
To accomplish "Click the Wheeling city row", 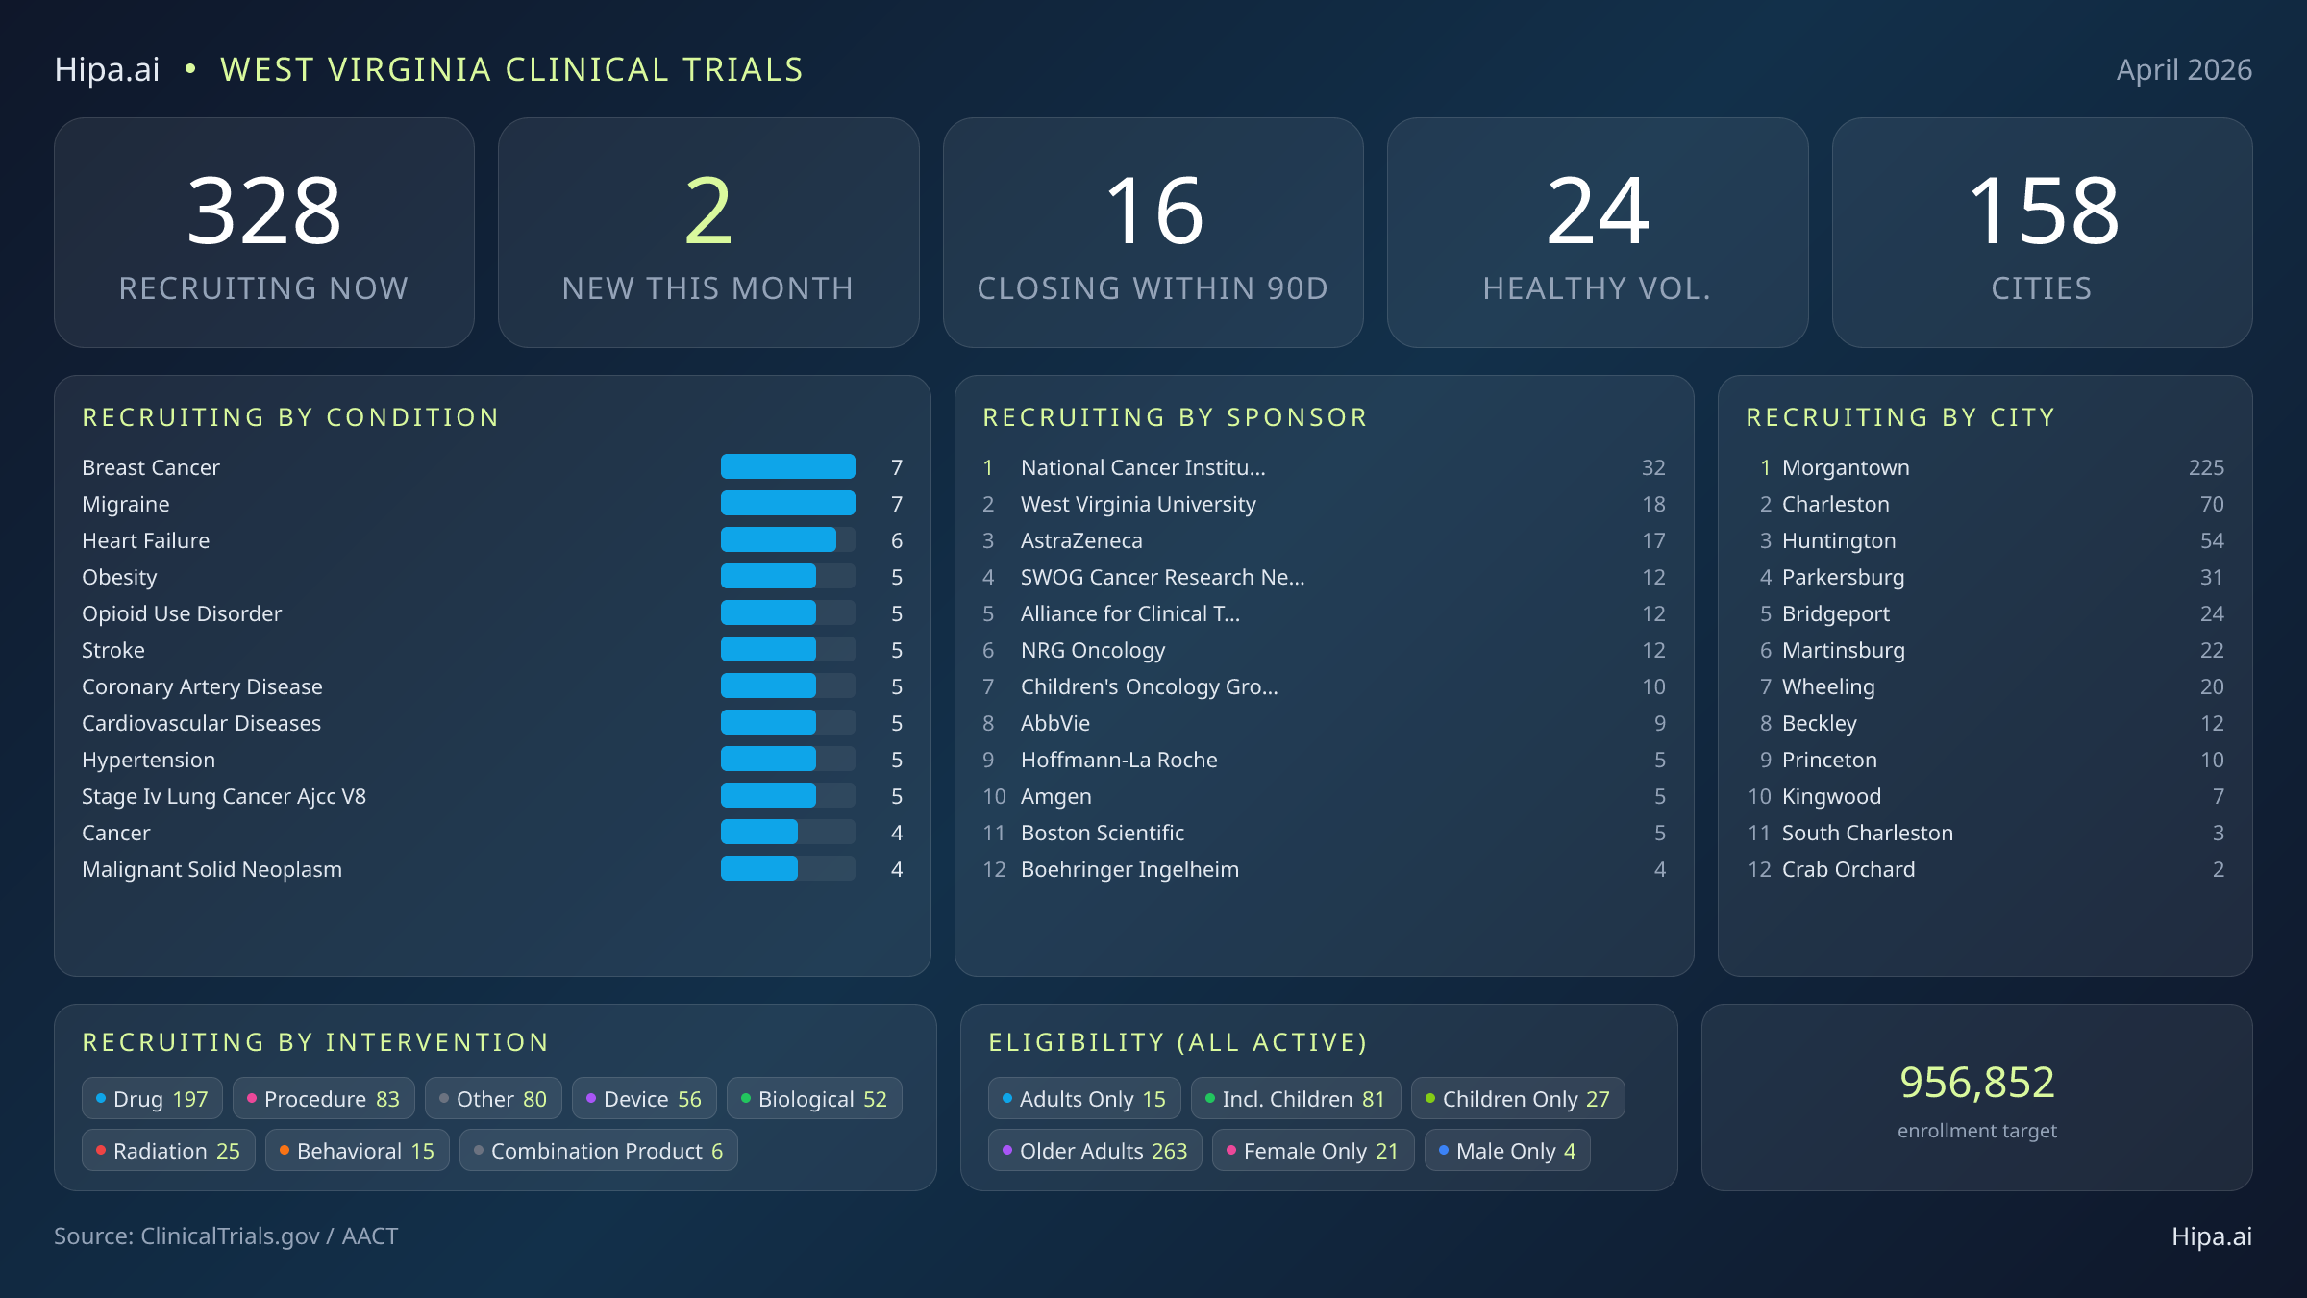I will (1985, 686).
